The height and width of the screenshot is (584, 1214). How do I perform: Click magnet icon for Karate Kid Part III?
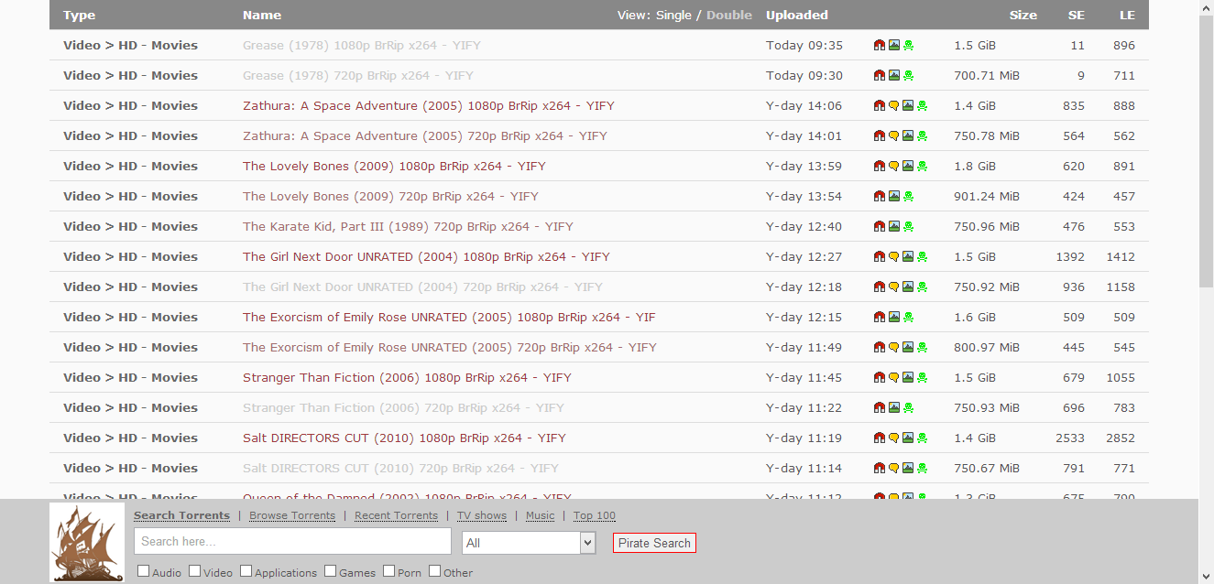click(880, 226)
